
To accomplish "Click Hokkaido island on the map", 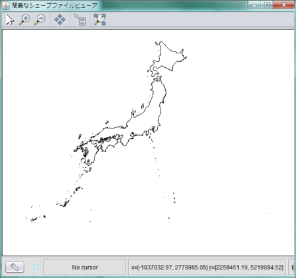I will coord(169,58).
